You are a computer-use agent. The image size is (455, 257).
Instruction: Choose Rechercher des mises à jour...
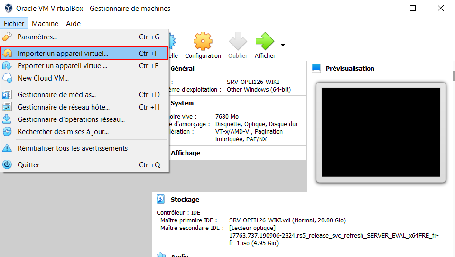84,132
